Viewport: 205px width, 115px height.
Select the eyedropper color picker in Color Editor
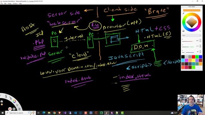point(184,13)
